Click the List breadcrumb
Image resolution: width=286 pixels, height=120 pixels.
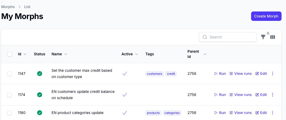click(27, 7)
